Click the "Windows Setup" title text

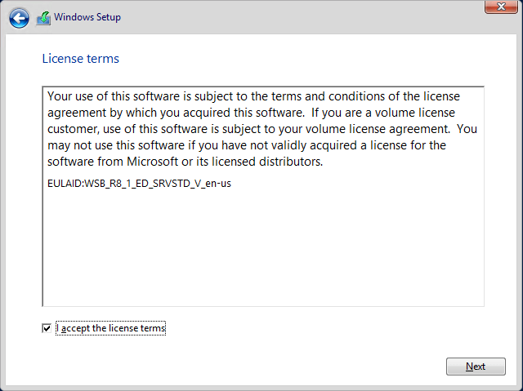click(x=87, y=17)
